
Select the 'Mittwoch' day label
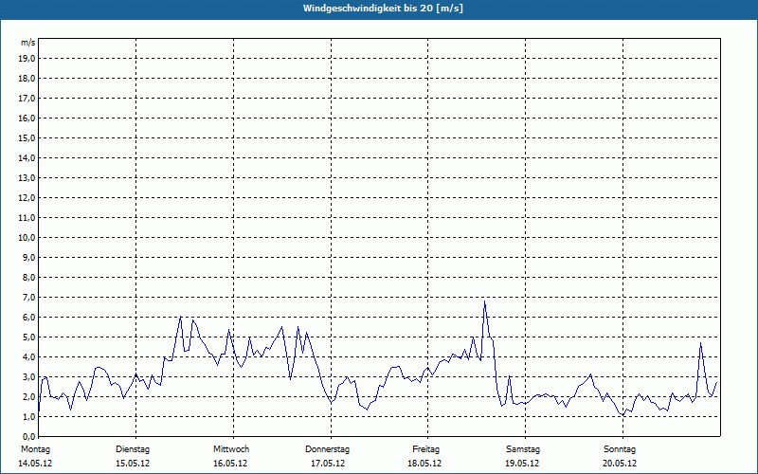(231, 449)
